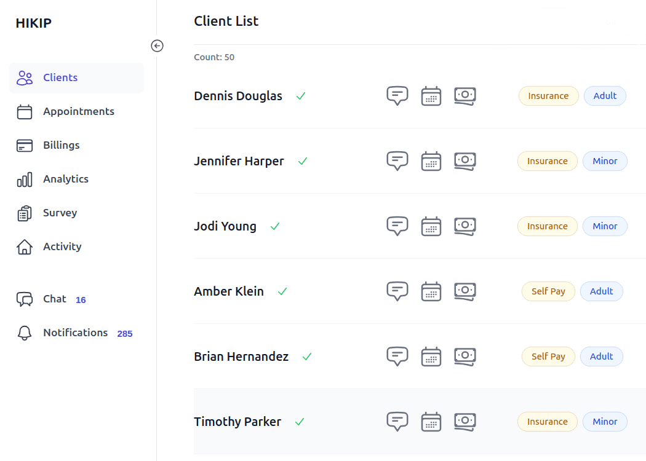Click the Notifications bell icon
The width and height of the screenshot is (646, 461).
pyautogui.click(x=25, y=333)
